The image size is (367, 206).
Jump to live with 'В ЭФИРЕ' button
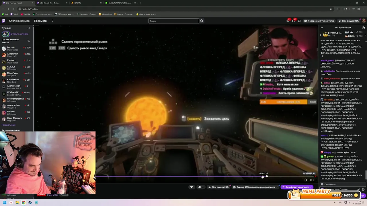point(309,173)
